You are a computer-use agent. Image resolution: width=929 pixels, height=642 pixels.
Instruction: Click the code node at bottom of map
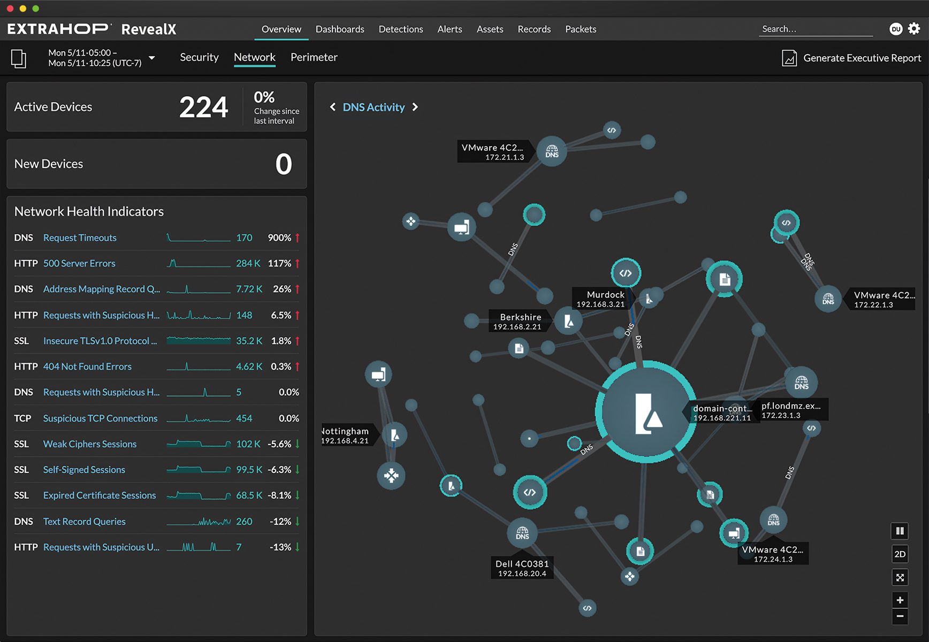pyautogui.click(x=587, y=608)
